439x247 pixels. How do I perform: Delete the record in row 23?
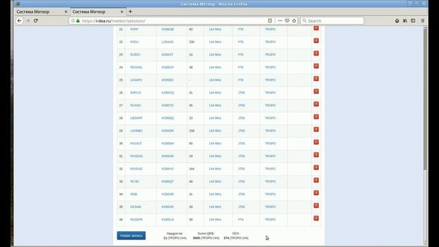tap(316, 54)
